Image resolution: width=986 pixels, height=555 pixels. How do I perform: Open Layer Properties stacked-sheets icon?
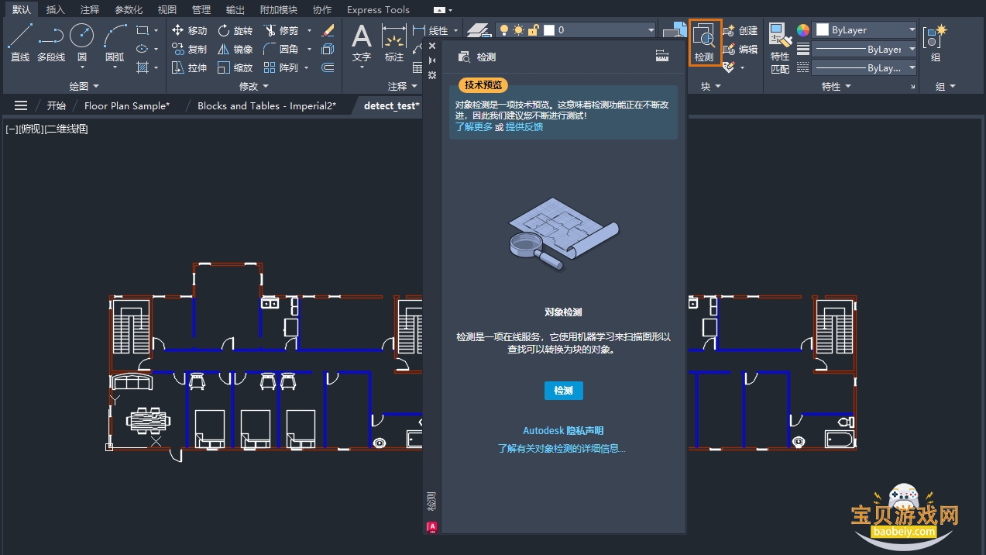479,31
